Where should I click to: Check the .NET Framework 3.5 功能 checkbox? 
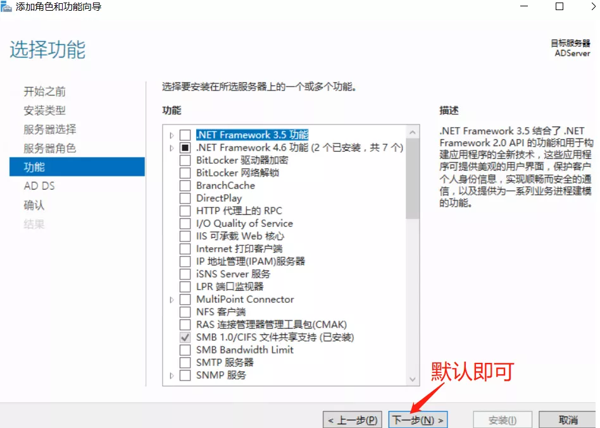tap(185, 135)
